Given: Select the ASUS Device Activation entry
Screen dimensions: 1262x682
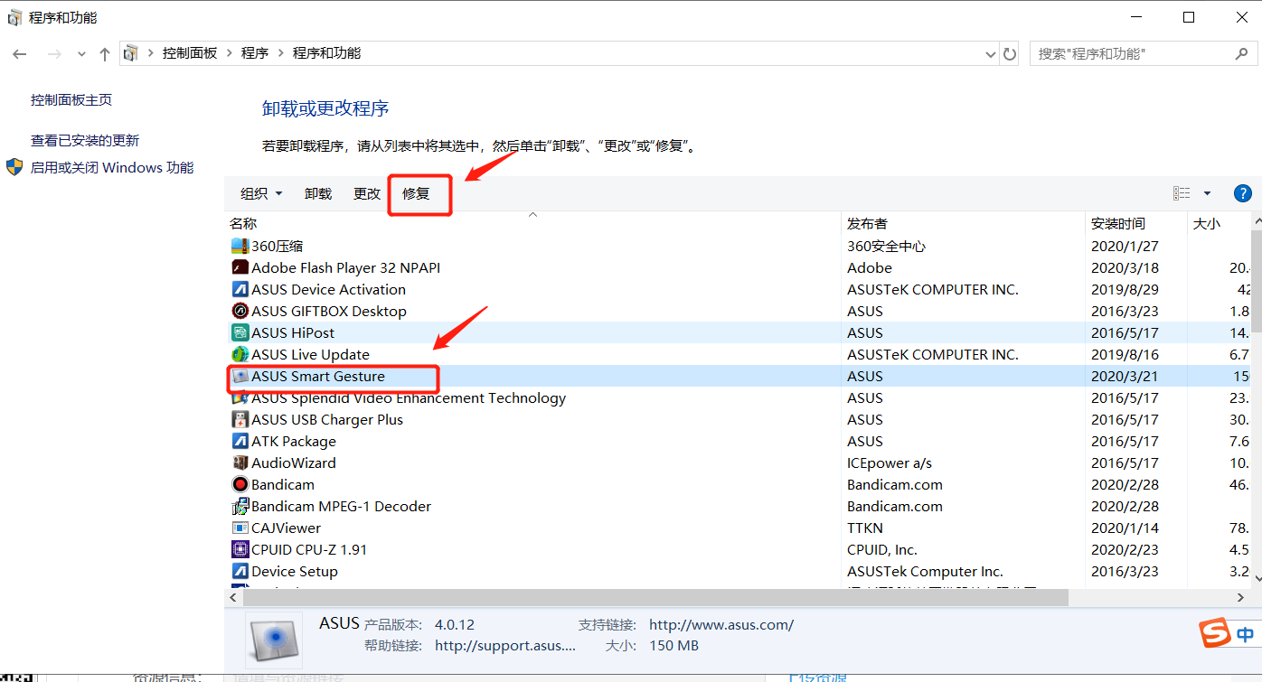Looking at the screenshot, I should pos(328,289).
